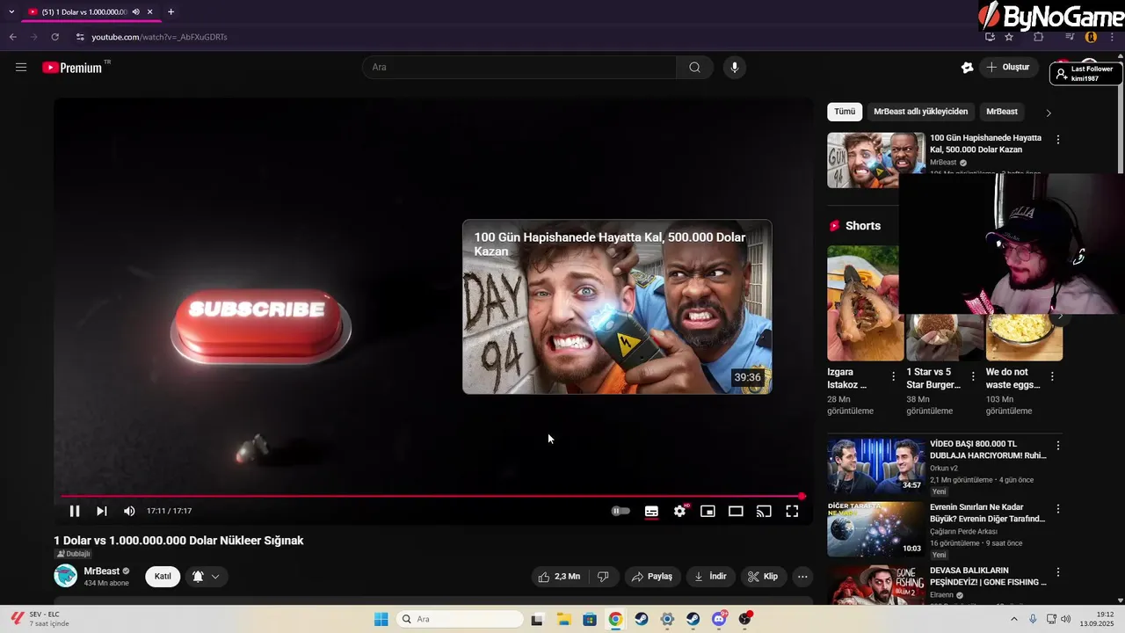Viewport: 1125px width, 633px height.
Task: Open Video Başı 800.000 TL video
Action: [876, 466]
